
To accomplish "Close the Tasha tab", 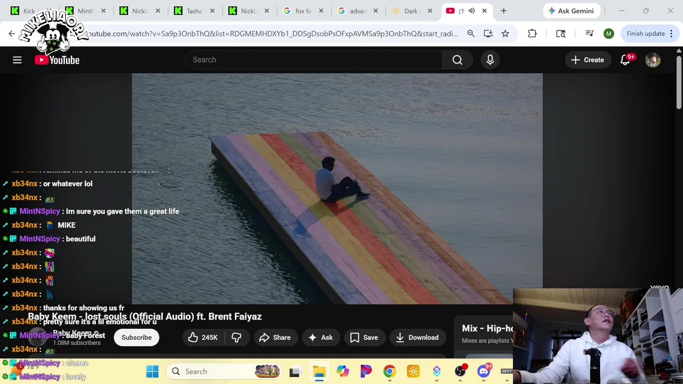I will pyautogui.click(x=212, y=11).
